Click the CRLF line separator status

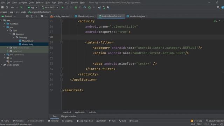(x=199, y=124)
